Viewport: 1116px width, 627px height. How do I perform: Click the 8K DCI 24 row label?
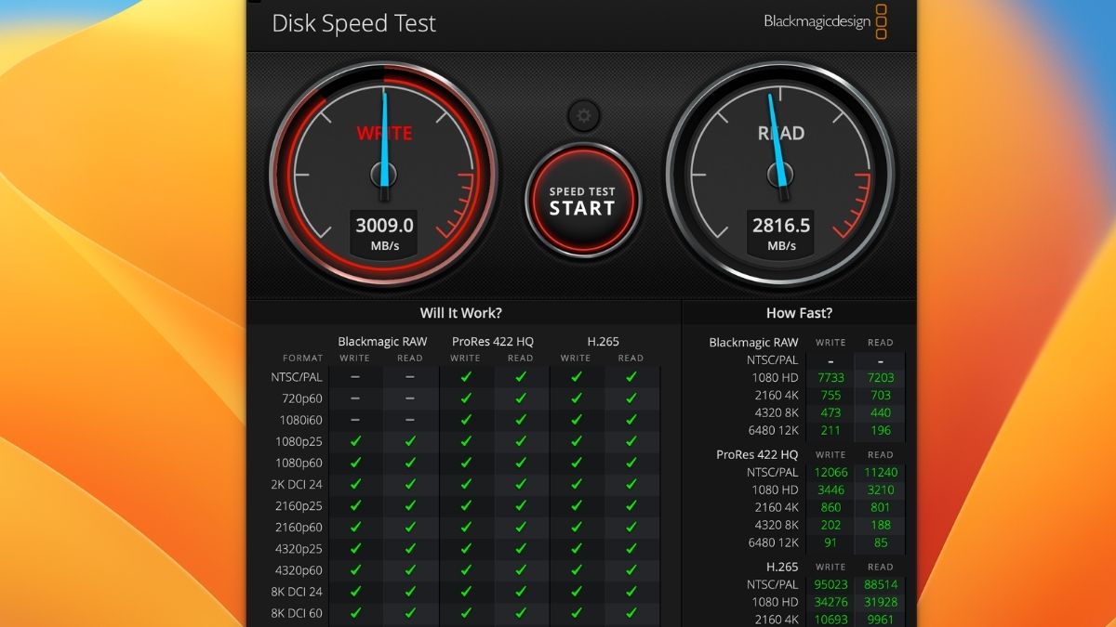298,592
